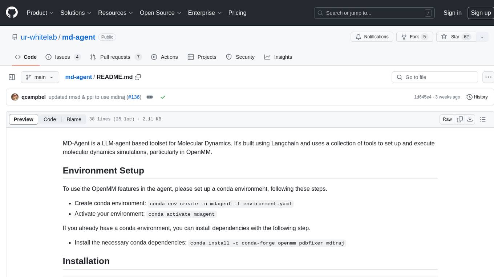Open the main branch selector

click(x=40, y=77)
